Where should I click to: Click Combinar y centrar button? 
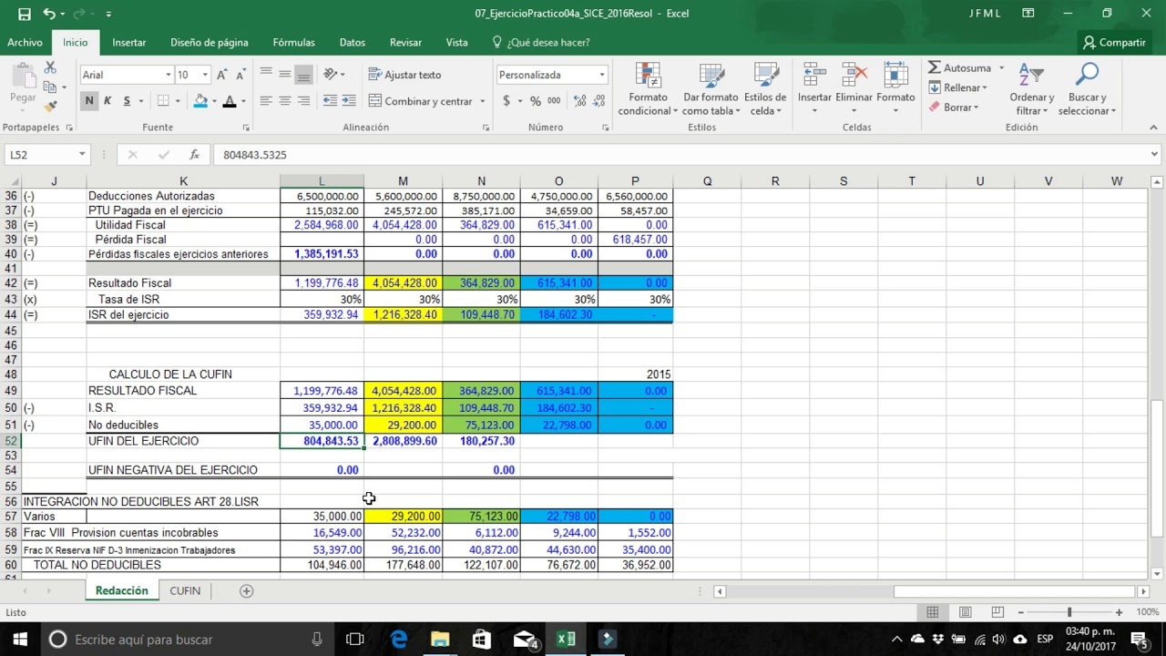coord(421,101)
